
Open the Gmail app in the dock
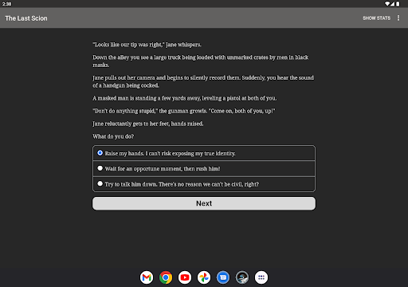[x=147, y=277]
